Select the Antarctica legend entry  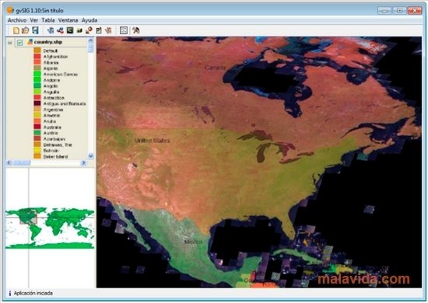pos(54,98)
